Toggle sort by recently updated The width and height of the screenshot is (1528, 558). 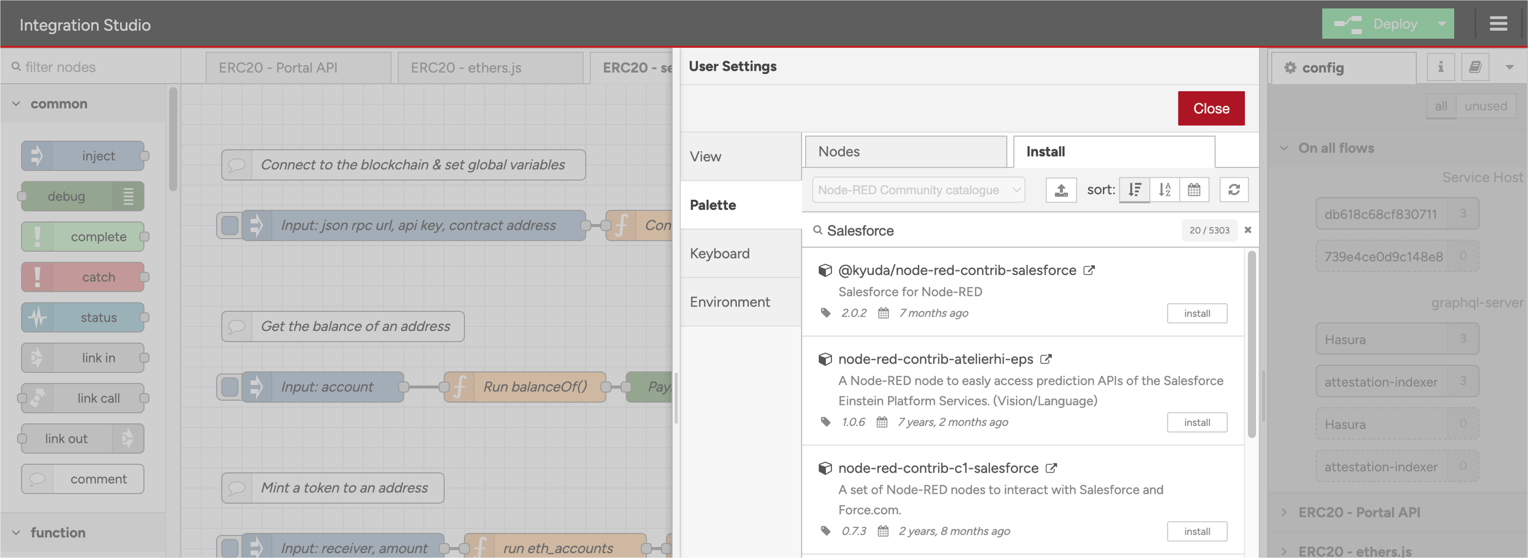point(1195,189)
